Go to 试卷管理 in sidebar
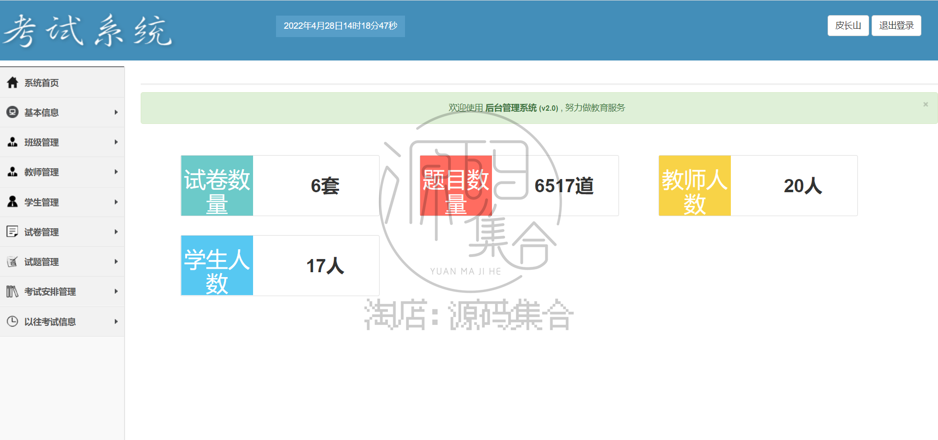This screenshot has height=440, width=938. [62, 232]
